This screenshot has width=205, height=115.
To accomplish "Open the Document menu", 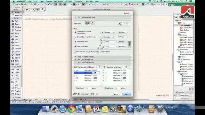I will (x=59, y=1).
